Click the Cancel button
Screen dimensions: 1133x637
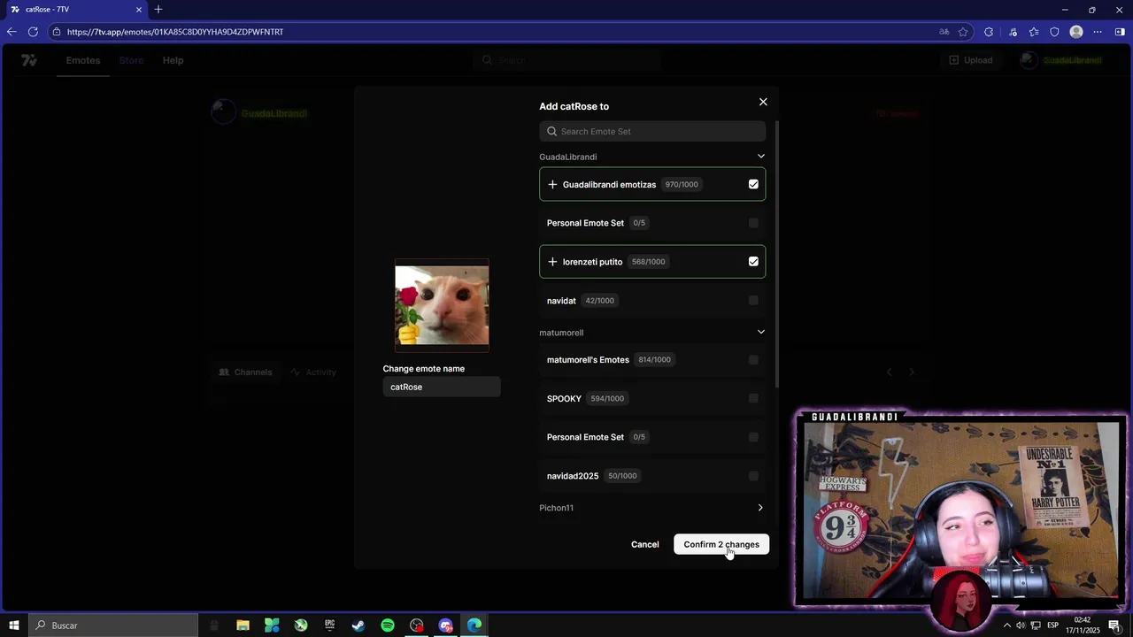click(644, 544)
